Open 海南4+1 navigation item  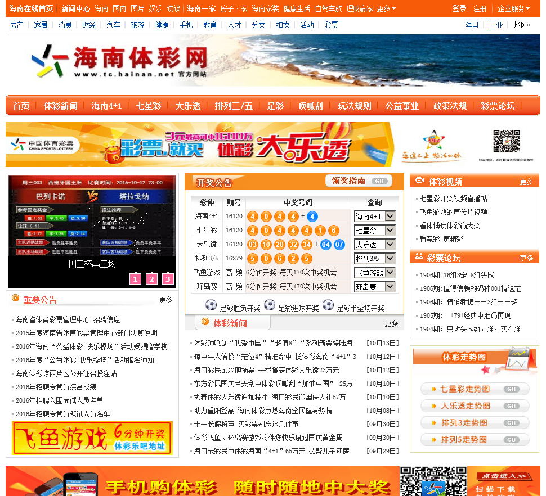pos(106,106)
